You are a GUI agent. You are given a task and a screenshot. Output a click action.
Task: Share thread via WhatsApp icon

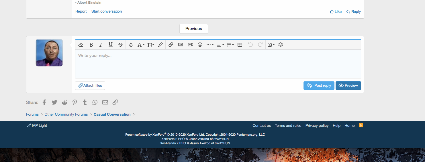95,102
